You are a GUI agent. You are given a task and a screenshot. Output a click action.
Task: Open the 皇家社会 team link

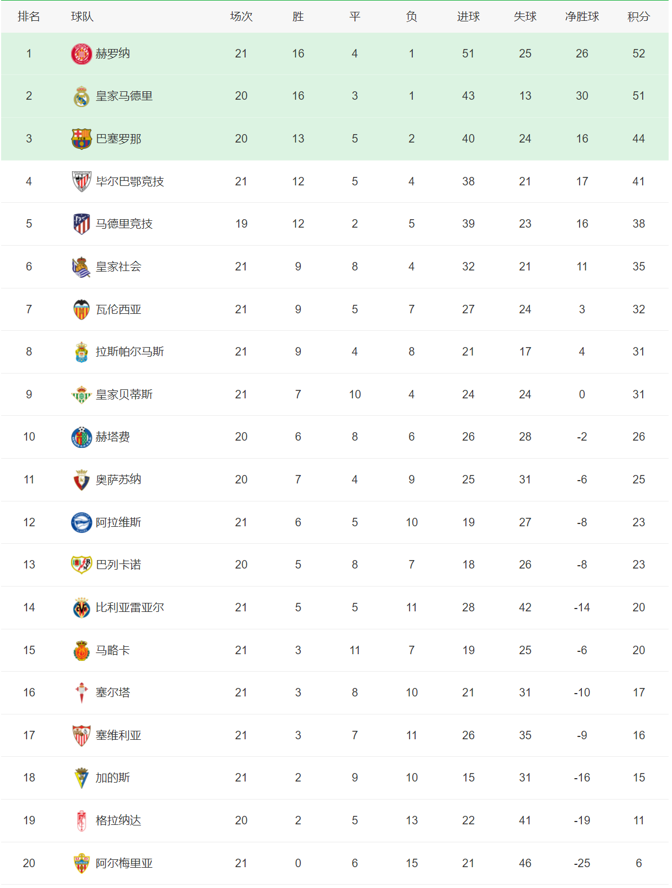pos(118,267)
